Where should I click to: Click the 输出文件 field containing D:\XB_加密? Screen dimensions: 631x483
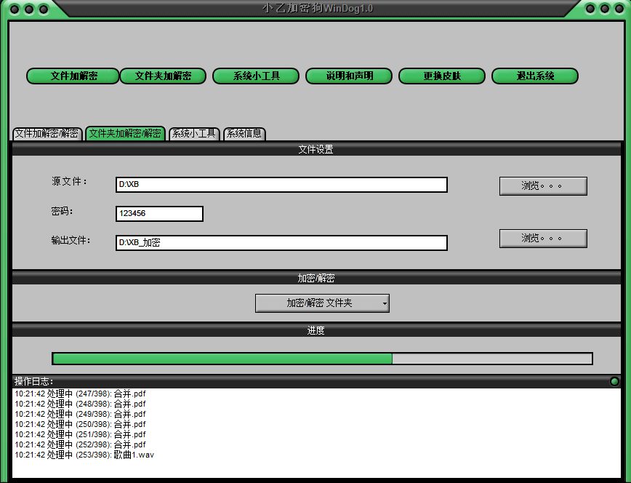[281, 242]
